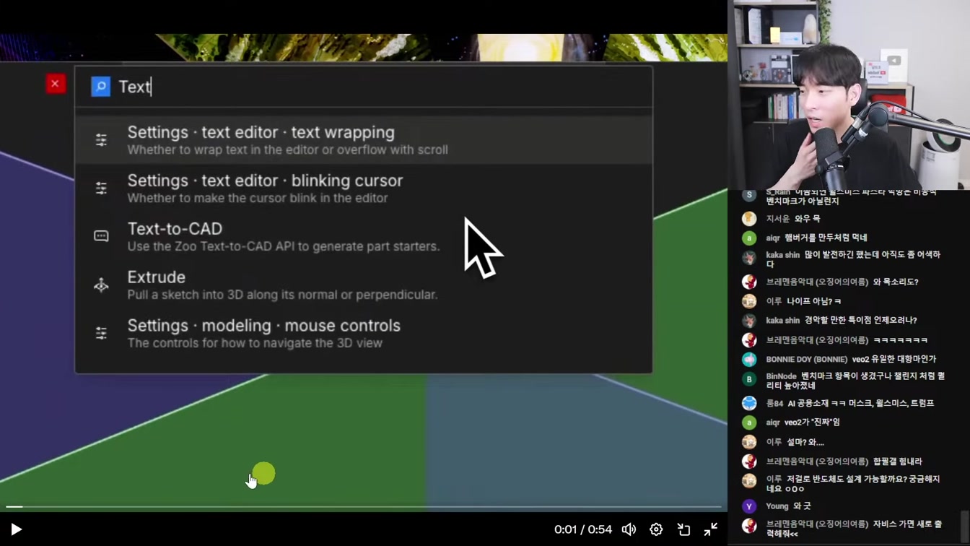Click the video progress bar

click(364, 507)
